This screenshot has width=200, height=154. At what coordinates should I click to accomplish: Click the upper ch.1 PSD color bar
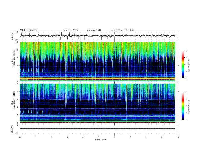tap(183, 64)
